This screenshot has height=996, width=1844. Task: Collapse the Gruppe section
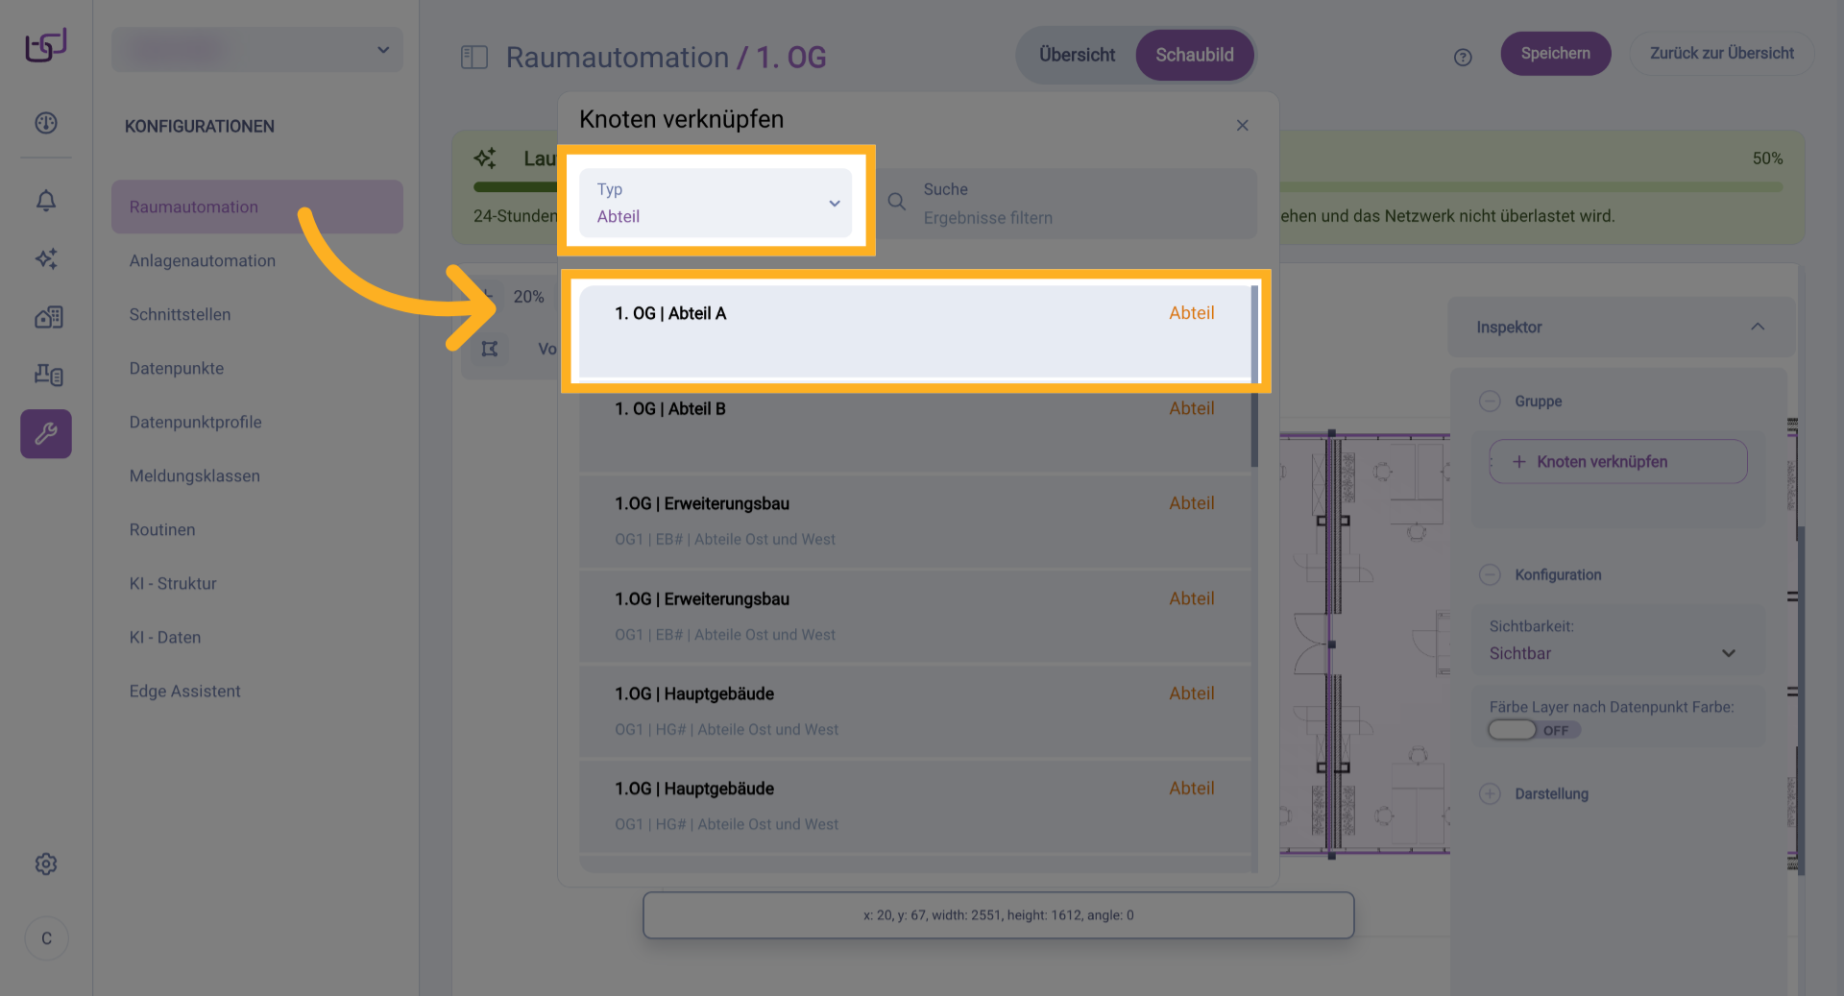coord(1490,401)
